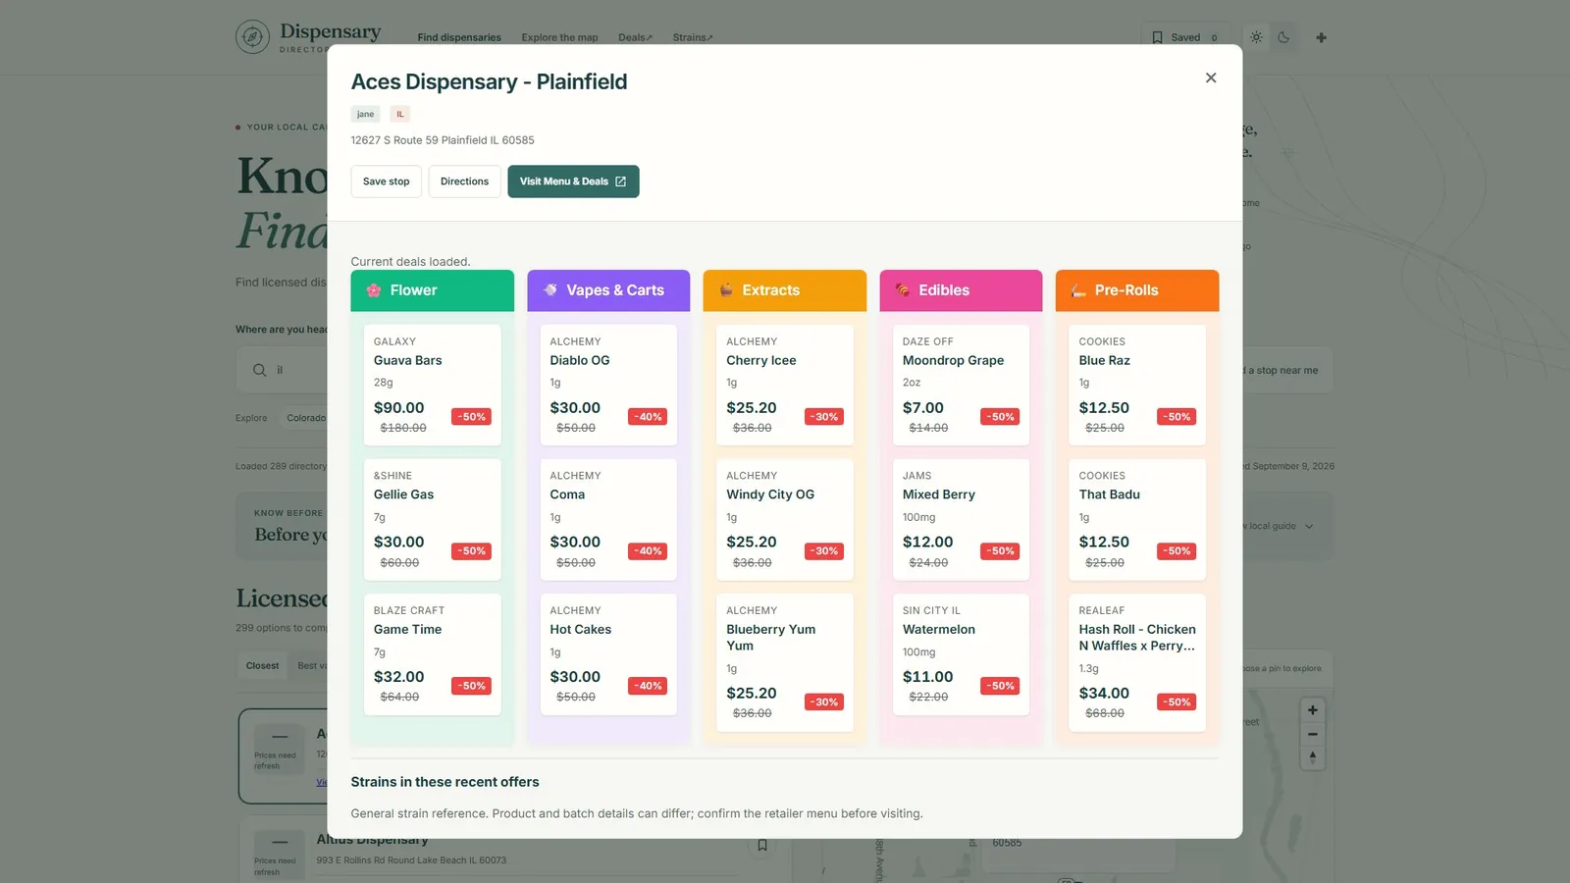
Task: Click the Saved bookmark icon in header
Action: tap(1157, 37)
